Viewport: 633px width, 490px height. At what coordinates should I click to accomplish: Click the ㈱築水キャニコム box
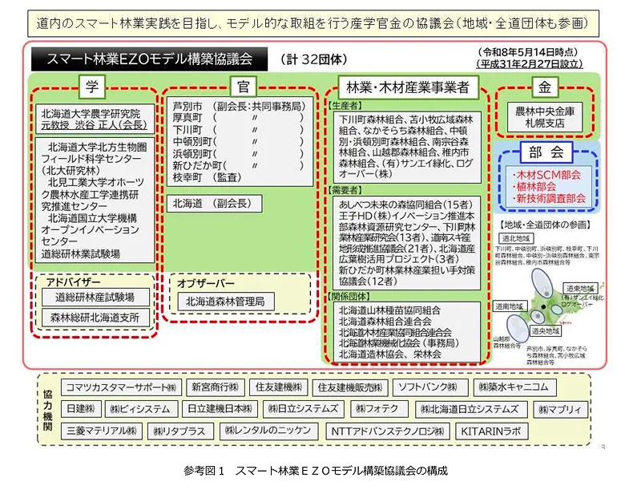pyautogui.click(x=514, y=387)
